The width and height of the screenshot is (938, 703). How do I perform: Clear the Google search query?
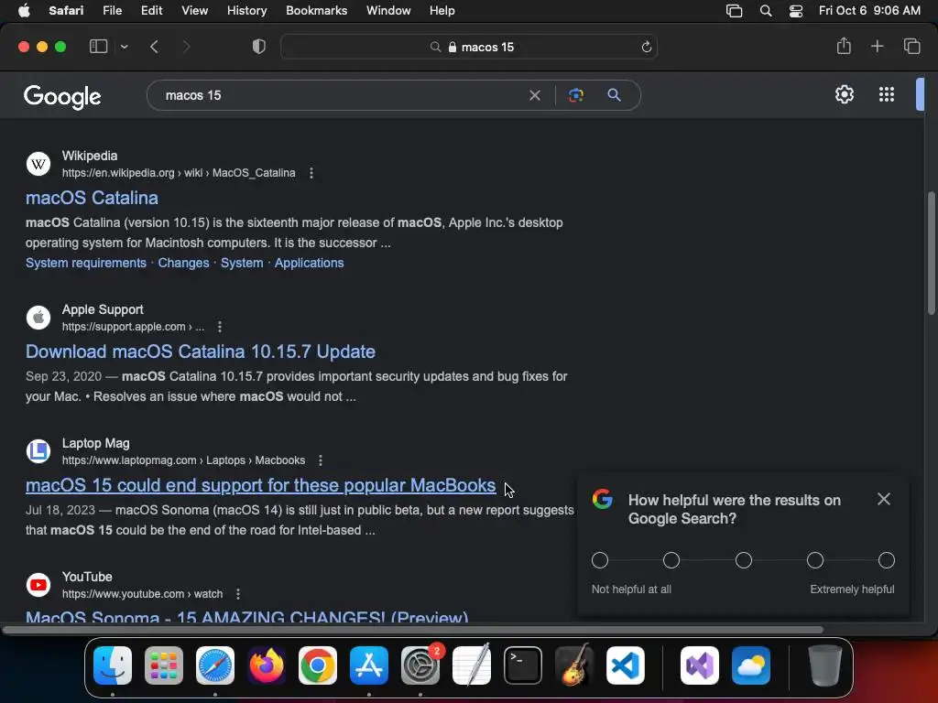[535, 95]
